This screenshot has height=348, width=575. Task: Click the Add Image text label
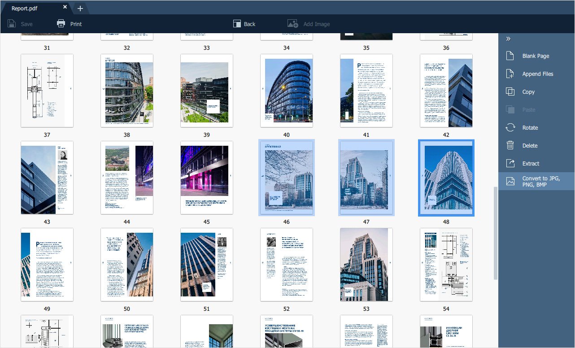(x=317, y=24)
